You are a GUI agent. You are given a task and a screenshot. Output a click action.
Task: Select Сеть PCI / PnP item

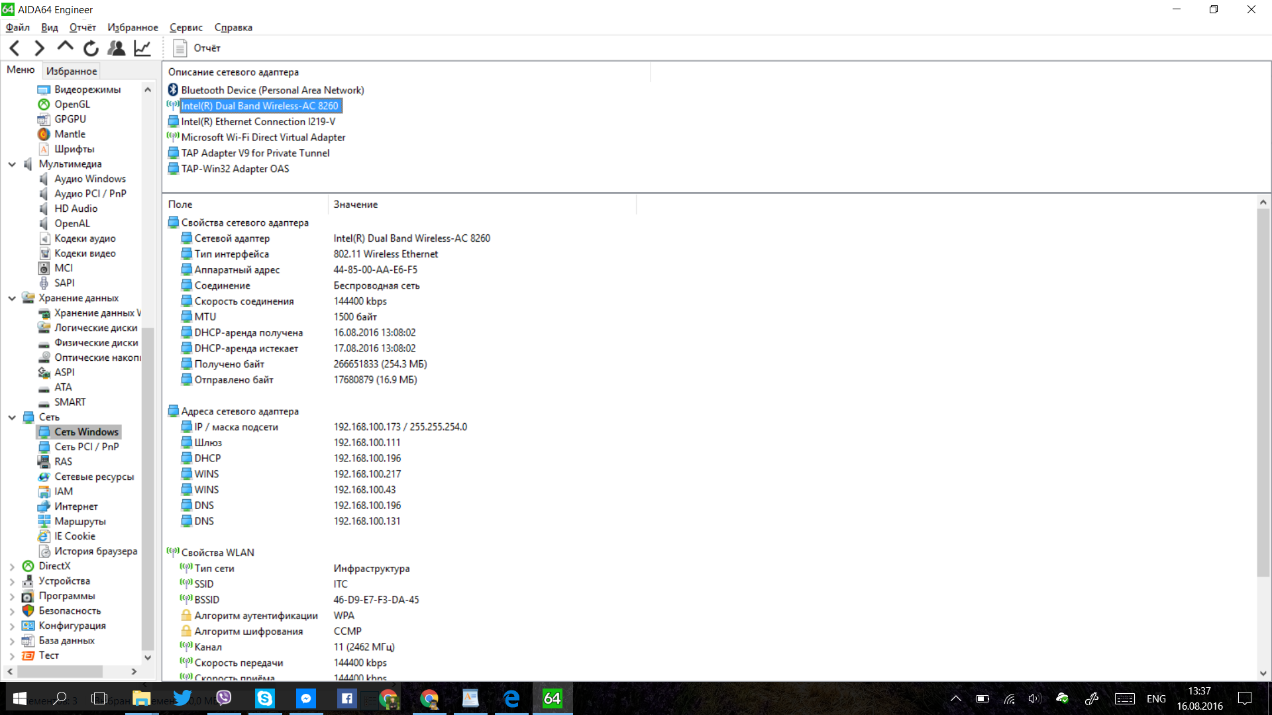tap(86, 447)
